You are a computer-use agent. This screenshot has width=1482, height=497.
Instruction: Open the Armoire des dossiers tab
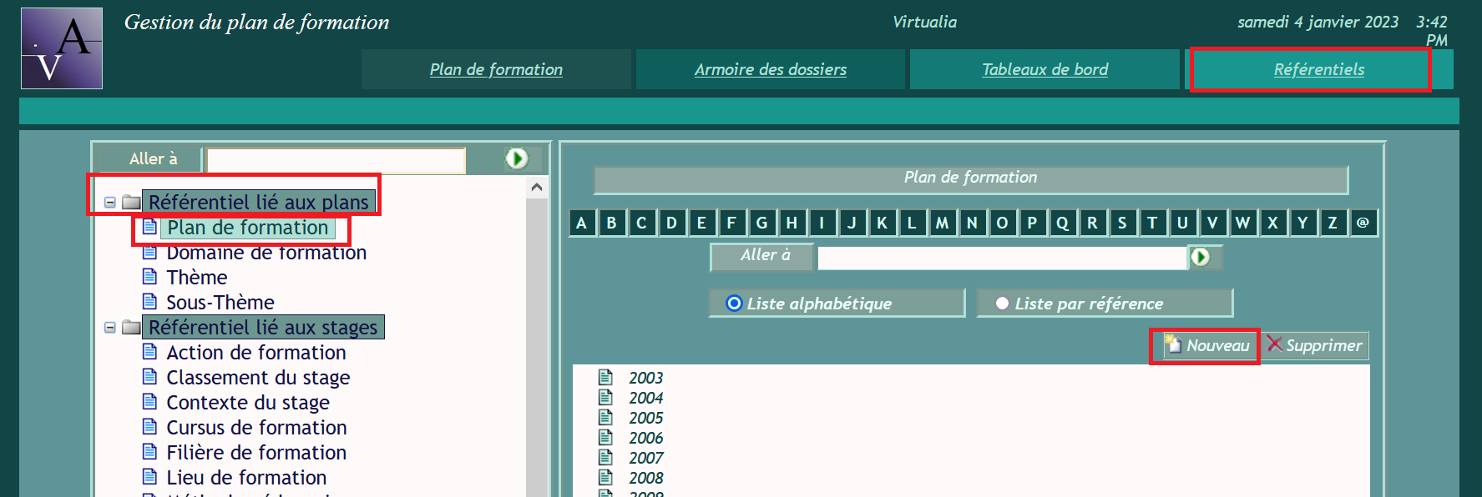click(770, 69)
